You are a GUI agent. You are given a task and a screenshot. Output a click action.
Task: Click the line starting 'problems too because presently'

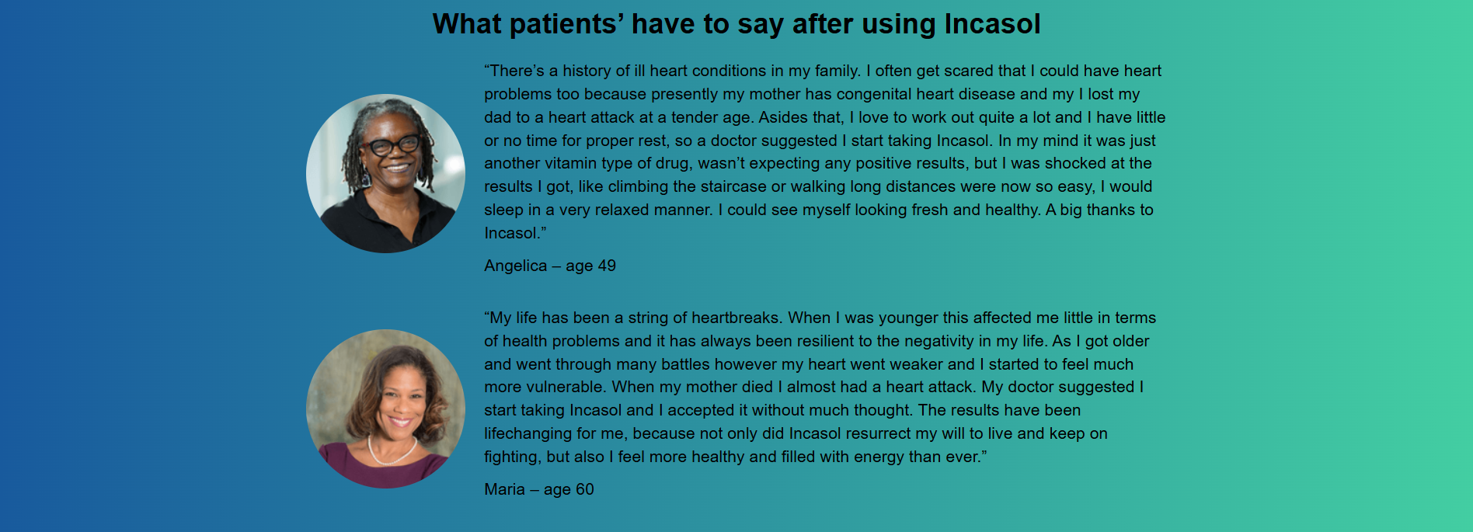click(812, 94)
